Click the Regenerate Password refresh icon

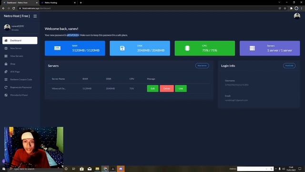pyautogui.click(x=6, y=87)
